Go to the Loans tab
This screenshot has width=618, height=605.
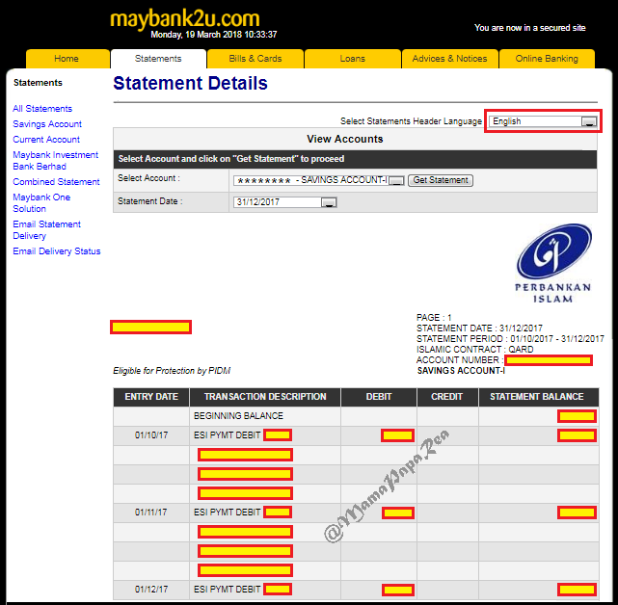click(352, 59)
